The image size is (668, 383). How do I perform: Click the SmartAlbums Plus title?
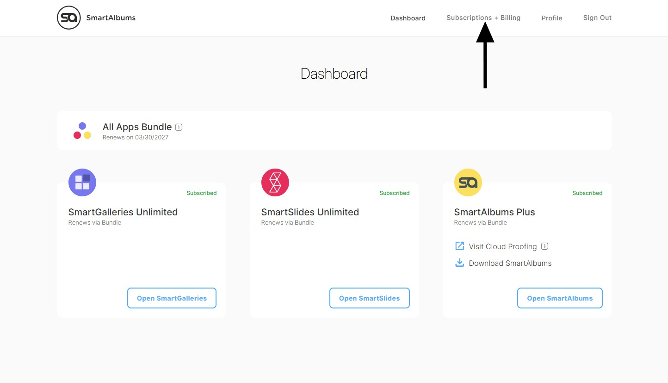495,212
